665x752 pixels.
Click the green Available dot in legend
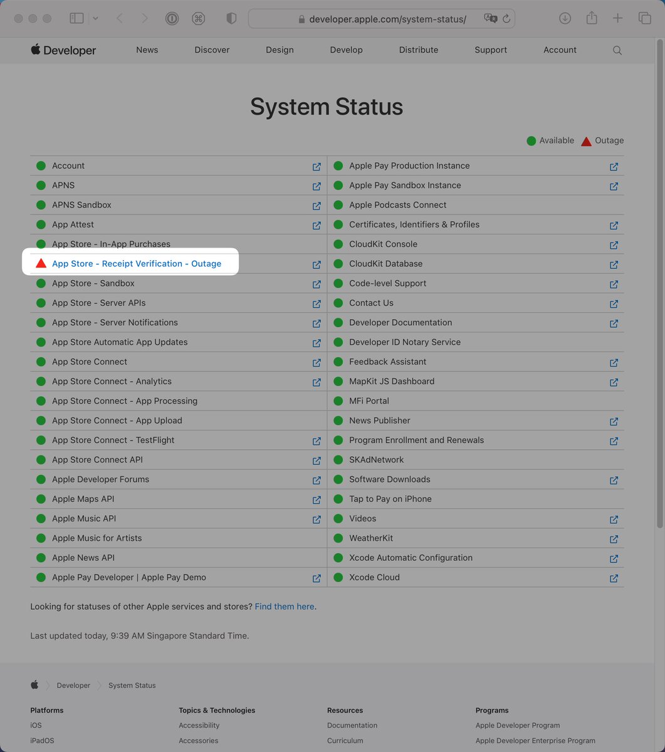[x=531, y=141]
